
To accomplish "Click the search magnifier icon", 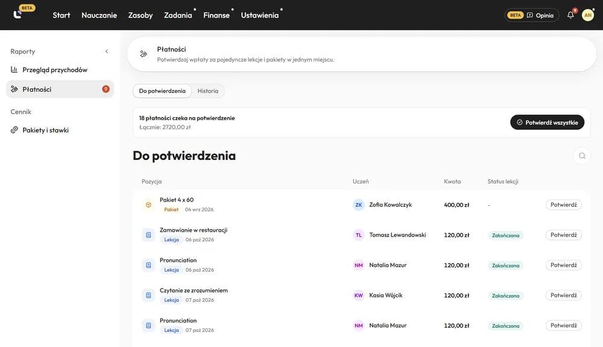I will point(582,156).
